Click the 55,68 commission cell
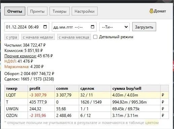The width and height of the screenshot is (174, 129). click(67, 109)
